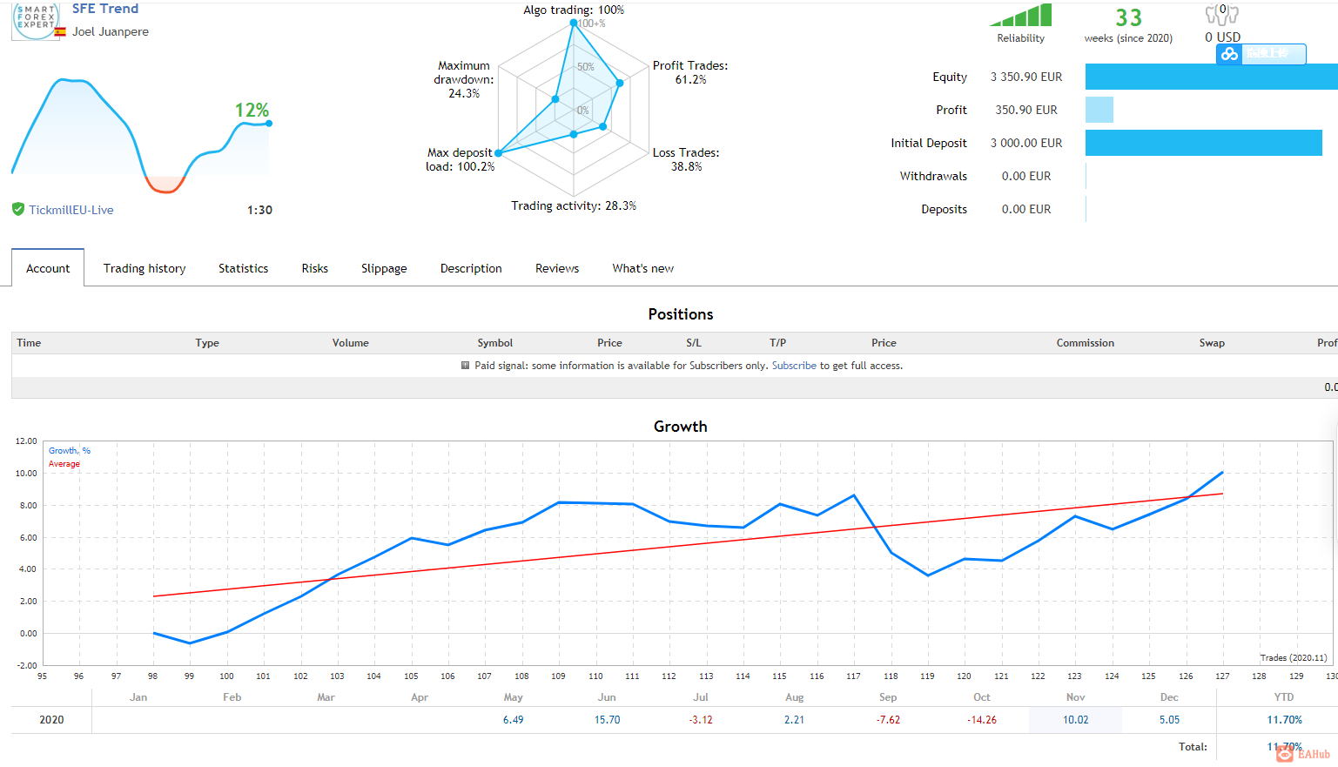Image resolution: width=1338 pixels, height=767 pixels.
Task: Click the Smart Forex Expert logo
Action: 36,20
